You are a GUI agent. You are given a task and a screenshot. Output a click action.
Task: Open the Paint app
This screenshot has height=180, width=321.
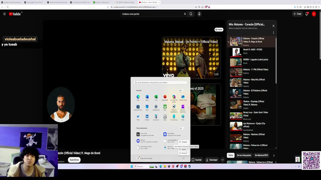(x=183, y=117)
